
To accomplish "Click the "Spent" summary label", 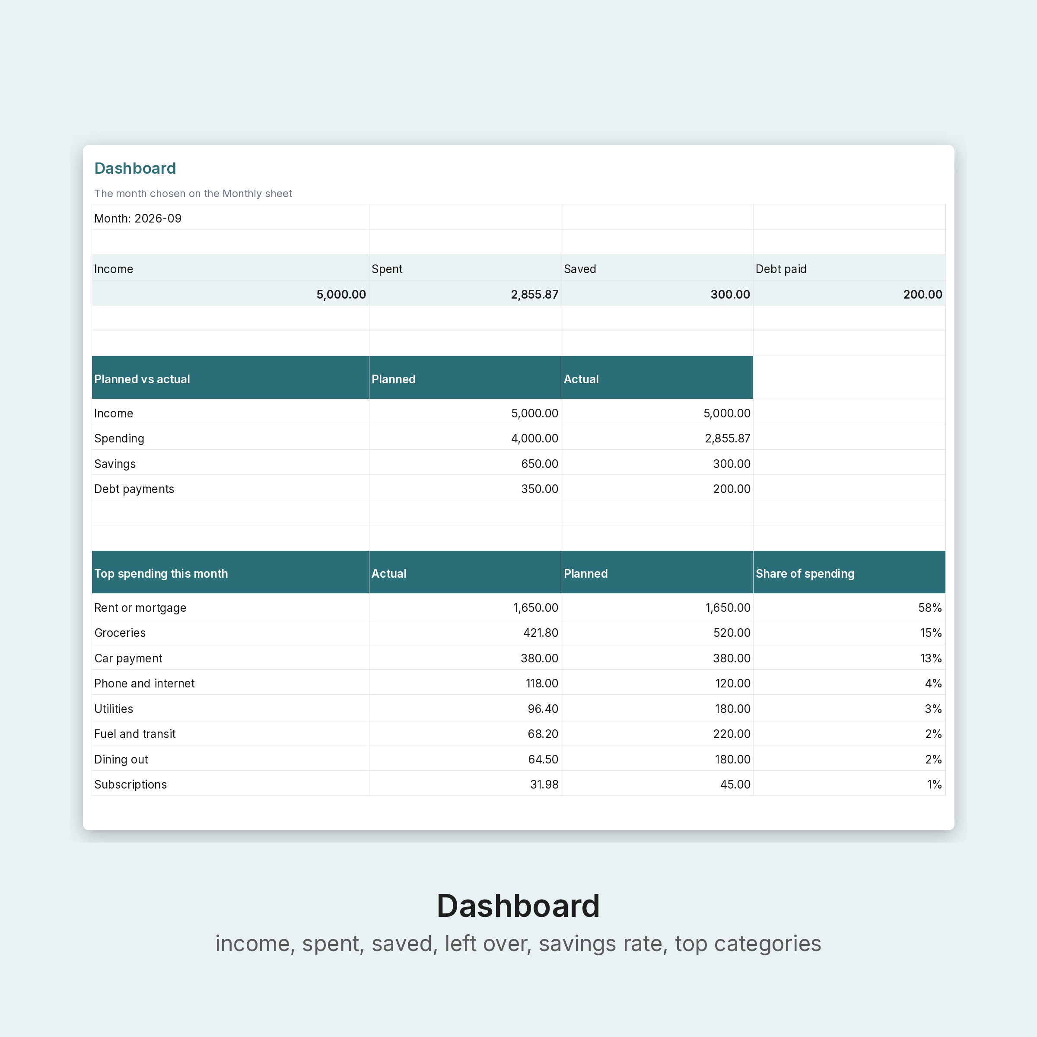I will 387,269.
